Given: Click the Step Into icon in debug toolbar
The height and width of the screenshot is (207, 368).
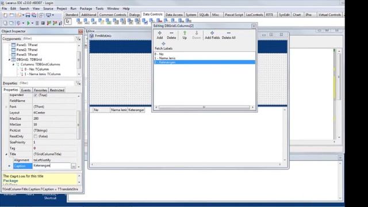Looking at the screenshot, I should tap(49, 23).
